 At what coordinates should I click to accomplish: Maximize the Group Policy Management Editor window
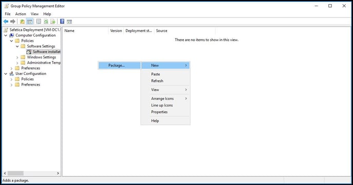pos(330,6)
